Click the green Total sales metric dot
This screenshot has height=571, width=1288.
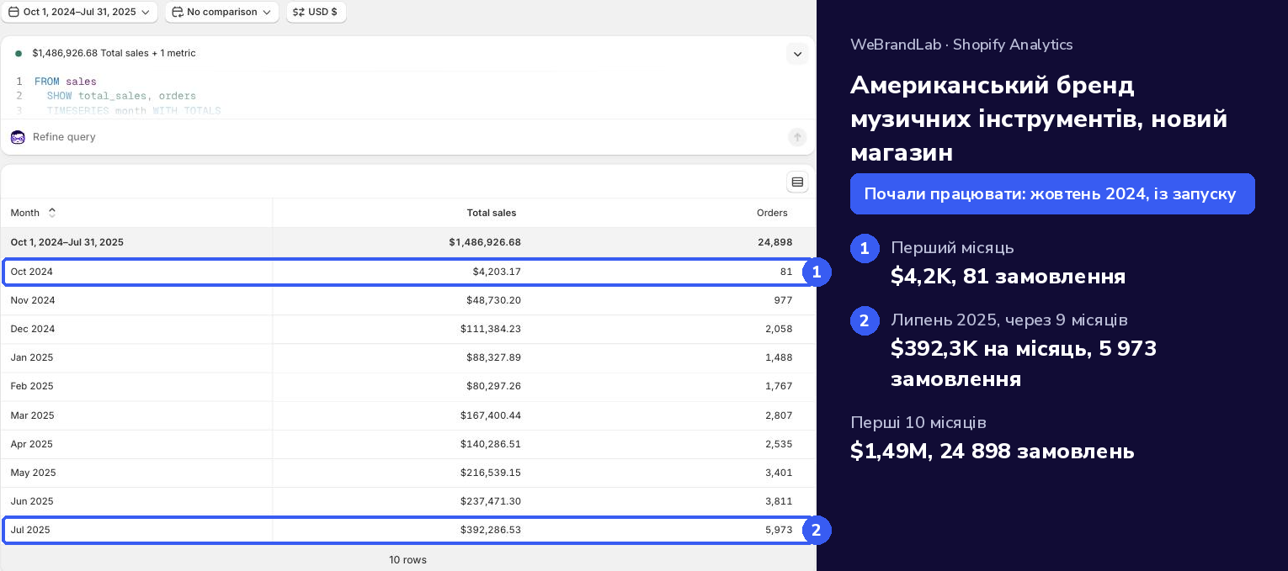coord(19,53)
